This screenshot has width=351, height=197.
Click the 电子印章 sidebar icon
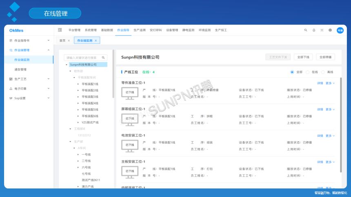click(x=11, y=89)
